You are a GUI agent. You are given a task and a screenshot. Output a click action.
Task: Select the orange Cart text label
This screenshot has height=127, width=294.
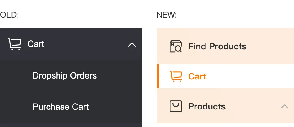click(x=197, y=76)
